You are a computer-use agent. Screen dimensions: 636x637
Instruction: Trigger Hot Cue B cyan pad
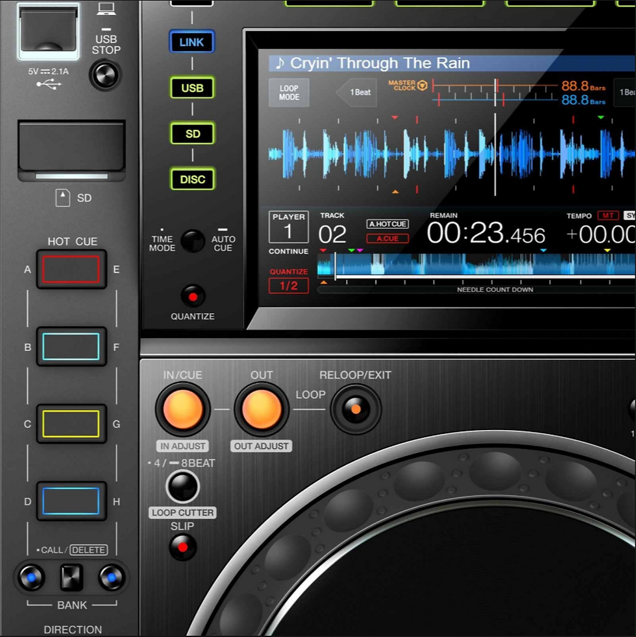(x=71, y=346)
